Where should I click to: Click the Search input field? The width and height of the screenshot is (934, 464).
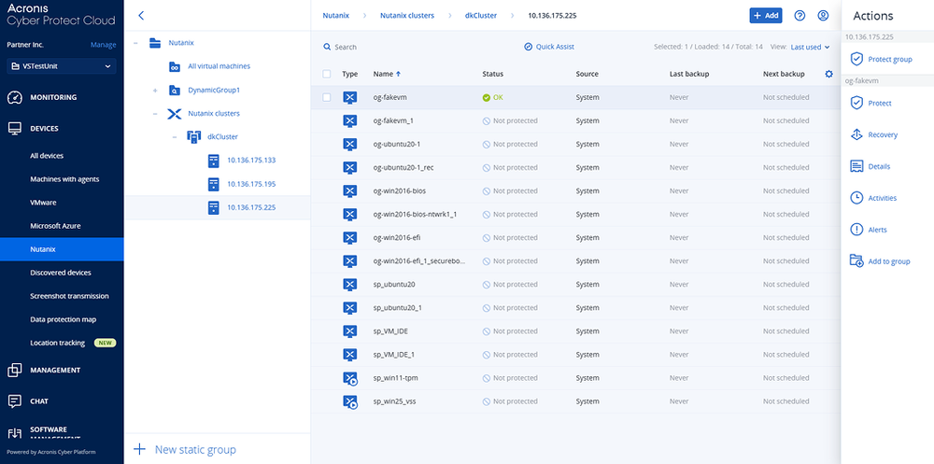tap(346, 47)
